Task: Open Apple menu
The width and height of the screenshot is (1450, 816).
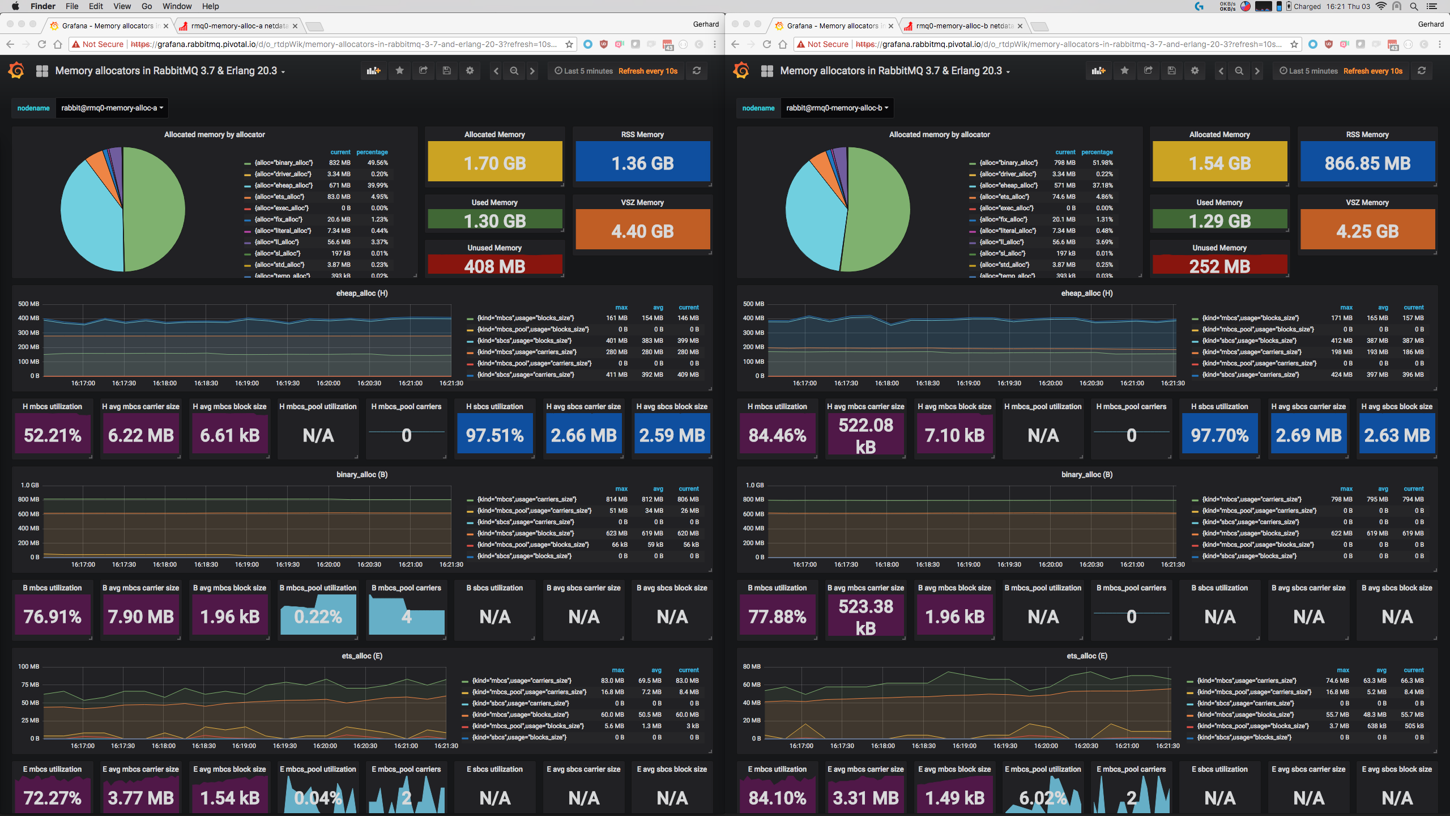Action: 15,6
